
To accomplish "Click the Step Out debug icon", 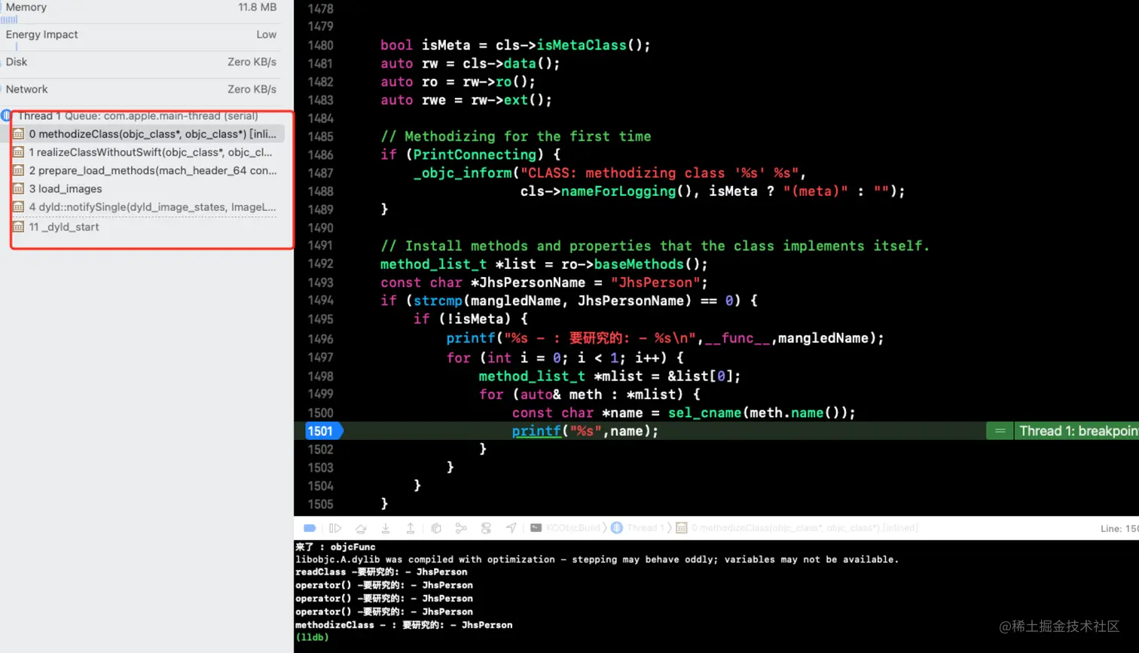I will (x=411, y=528).
